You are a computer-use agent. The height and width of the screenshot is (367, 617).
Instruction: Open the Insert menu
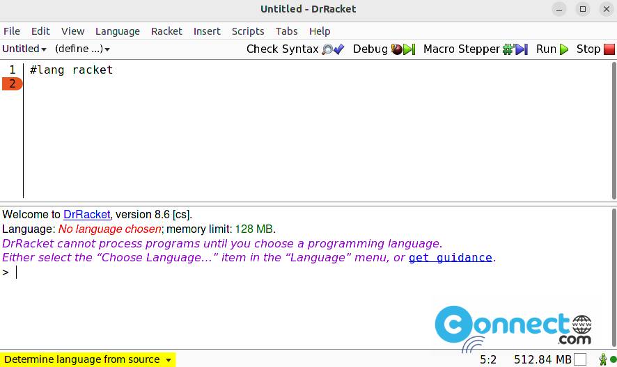[207, 31]
